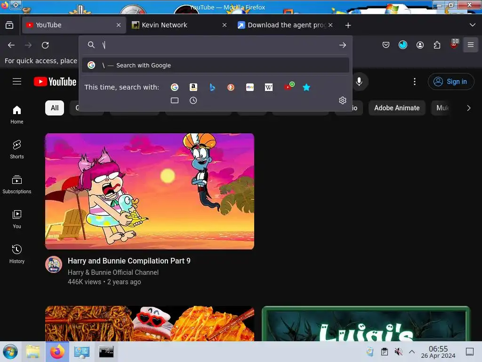The height and width of the screenshot is (362, 482).
Task: Open file manager from taskbar
Action: [x=33, y=352]
